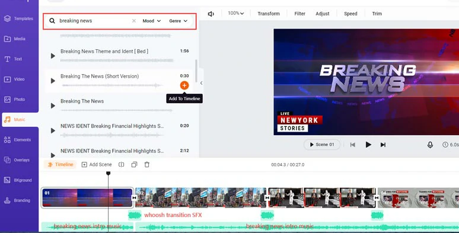Add Breaking The News short version to timeline
The height and width of the screenshot is (233, 459).
pyautogui.click(x=184, y=85)
